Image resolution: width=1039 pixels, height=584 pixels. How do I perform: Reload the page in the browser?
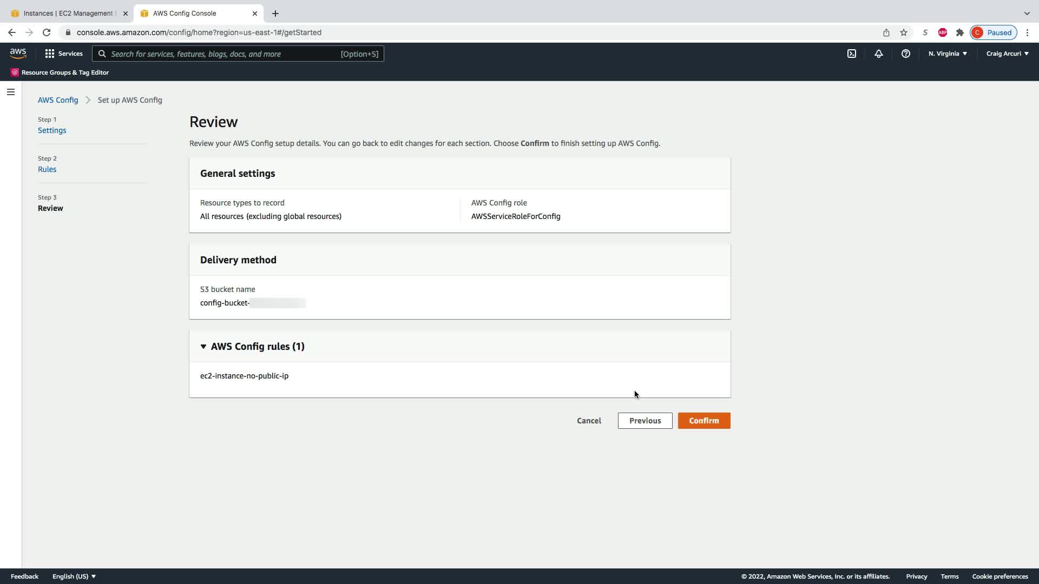(x=47, y=32)
